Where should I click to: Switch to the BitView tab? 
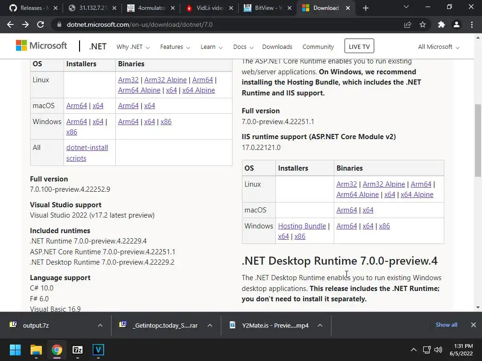point(264,8)
